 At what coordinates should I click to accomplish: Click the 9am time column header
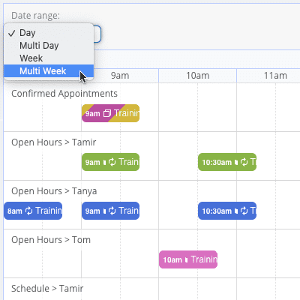click(120, 76)
